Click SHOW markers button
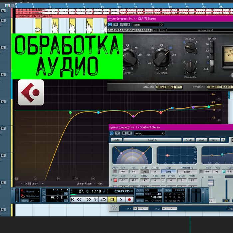 (x=168, y=190)
